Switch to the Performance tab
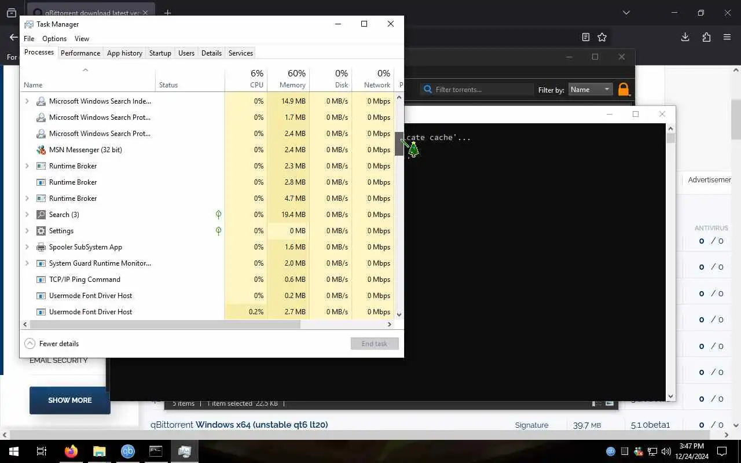This screenshot has height=463, width=741. (x=80, y=53)
